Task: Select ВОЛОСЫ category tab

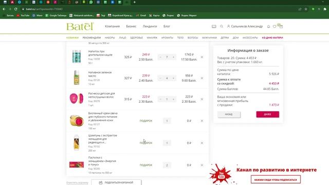Action: [193, 38]
